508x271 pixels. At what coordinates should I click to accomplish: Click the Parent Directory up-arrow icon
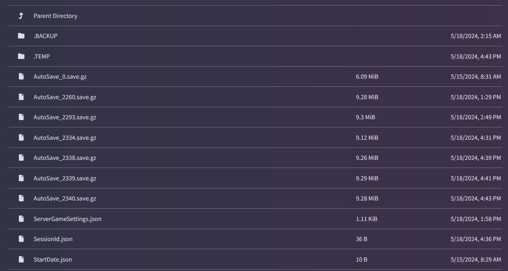coord(21,15)
